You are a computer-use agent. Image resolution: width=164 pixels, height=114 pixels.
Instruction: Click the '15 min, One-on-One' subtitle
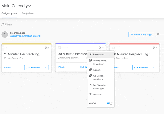[14, 58]
